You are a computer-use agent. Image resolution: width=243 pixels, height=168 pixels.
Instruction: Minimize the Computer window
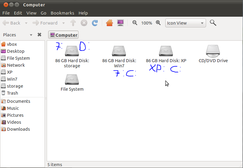click(11, 5)
